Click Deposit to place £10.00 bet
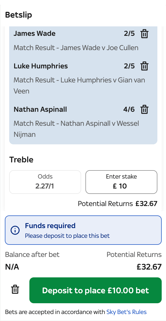 [95, 290]
